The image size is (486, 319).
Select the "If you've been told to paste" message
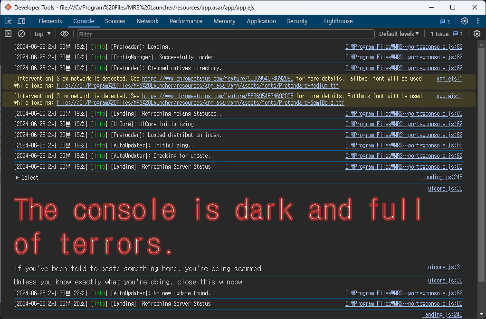point(139,269)
